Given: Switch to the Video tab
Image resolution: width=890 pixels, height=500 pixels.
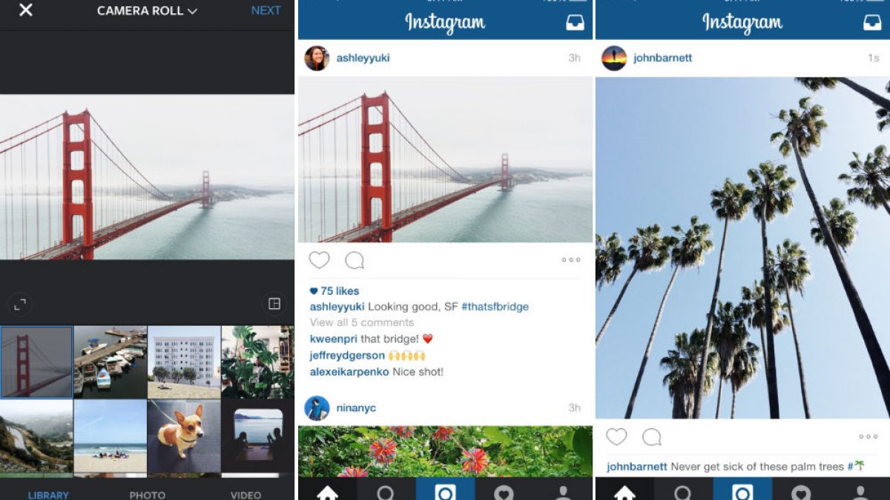Looking at the screenshot, I should click(x=245, y=495).
